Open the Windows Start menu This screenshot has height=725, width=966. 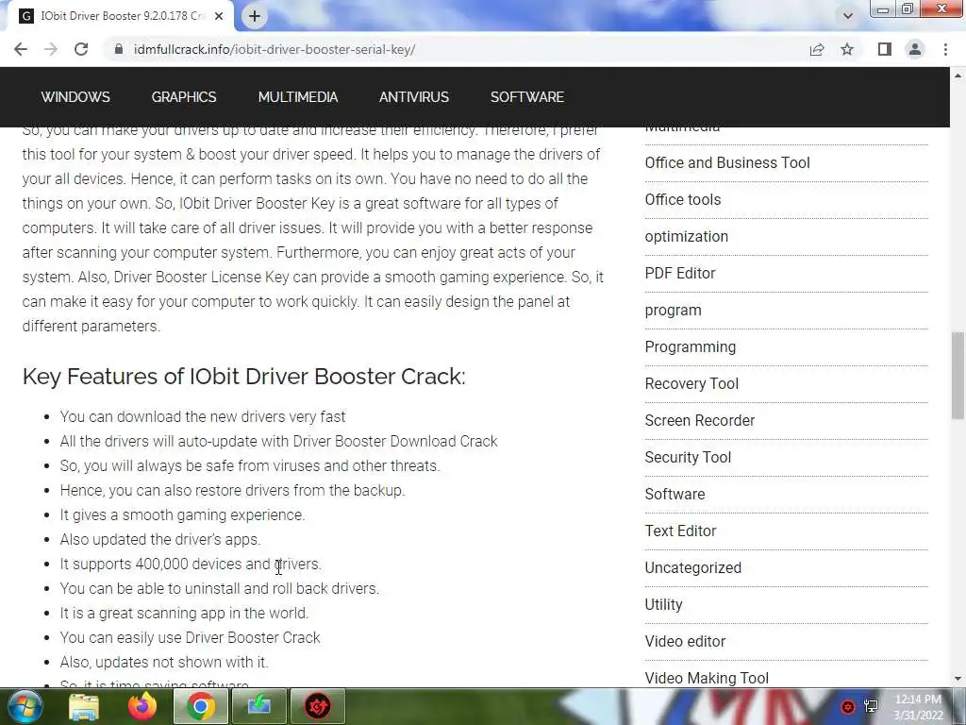(x=24, y=706)
